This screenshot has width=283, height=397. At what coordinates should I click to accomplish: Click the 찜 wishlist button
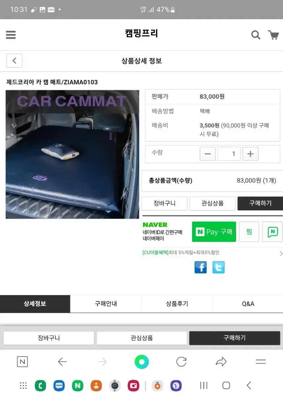249,232
